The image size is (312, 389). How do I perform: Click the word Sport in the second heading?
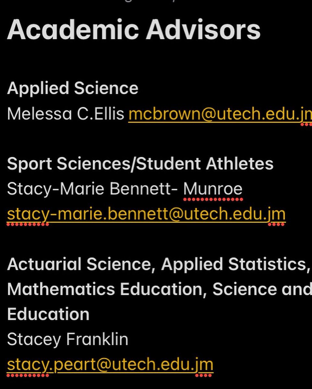click(30, 165)
